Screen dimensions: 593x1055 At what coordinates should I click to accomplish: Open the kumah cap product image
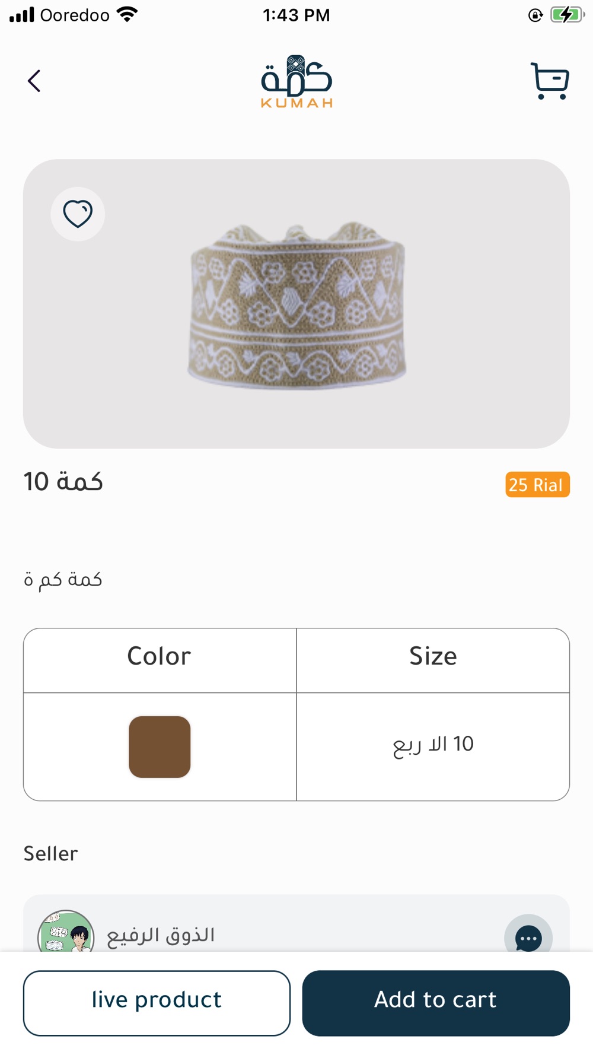(x=296, y=306)
